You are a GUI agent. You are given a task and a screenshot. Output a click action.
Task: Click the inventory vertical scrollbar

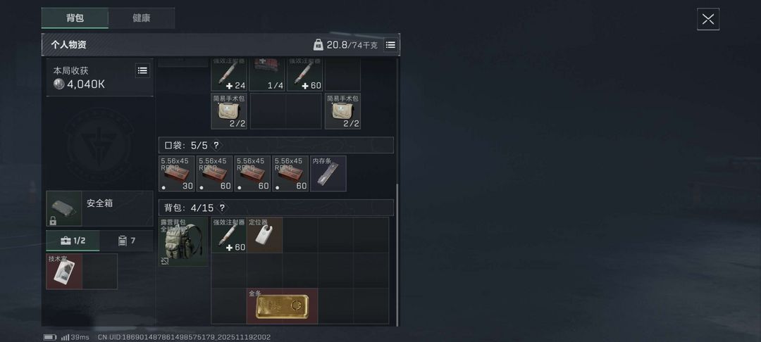398,254
